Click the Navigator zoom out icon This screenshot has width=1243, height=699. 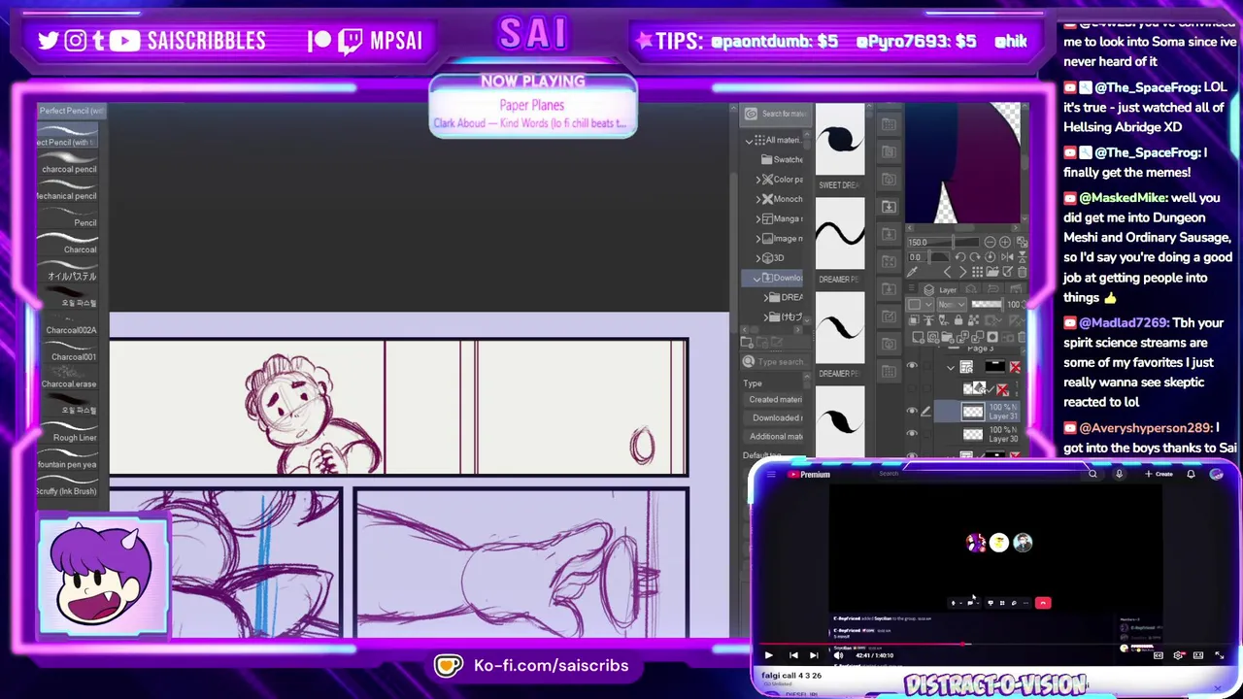(x=990, y=242)
